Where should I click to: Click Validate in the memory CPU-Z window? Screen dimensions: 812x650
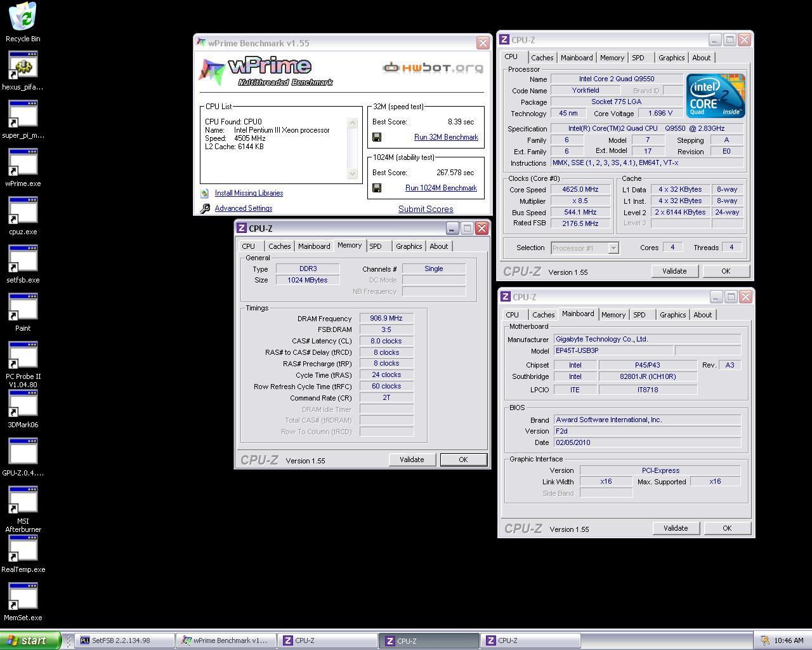(412, 460)
